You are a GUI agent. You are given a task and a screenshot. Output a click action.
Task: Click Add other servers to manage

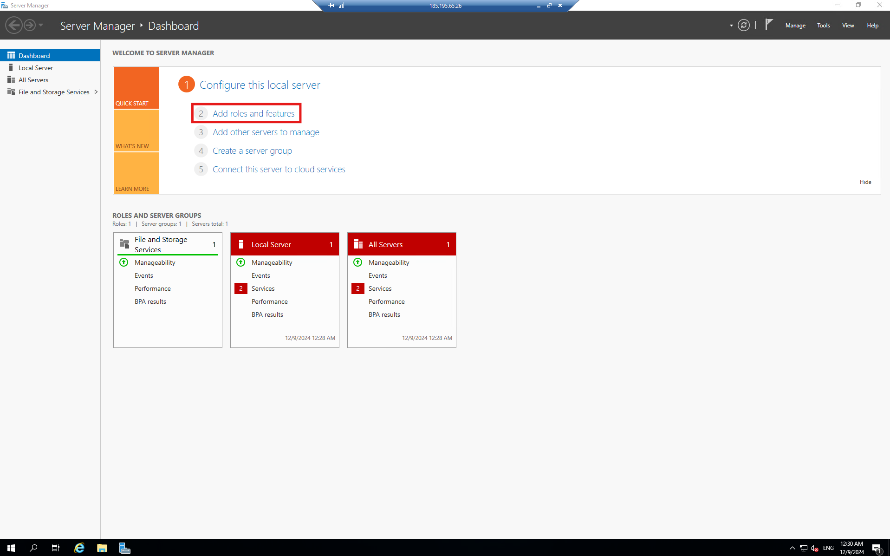point(266,132)
